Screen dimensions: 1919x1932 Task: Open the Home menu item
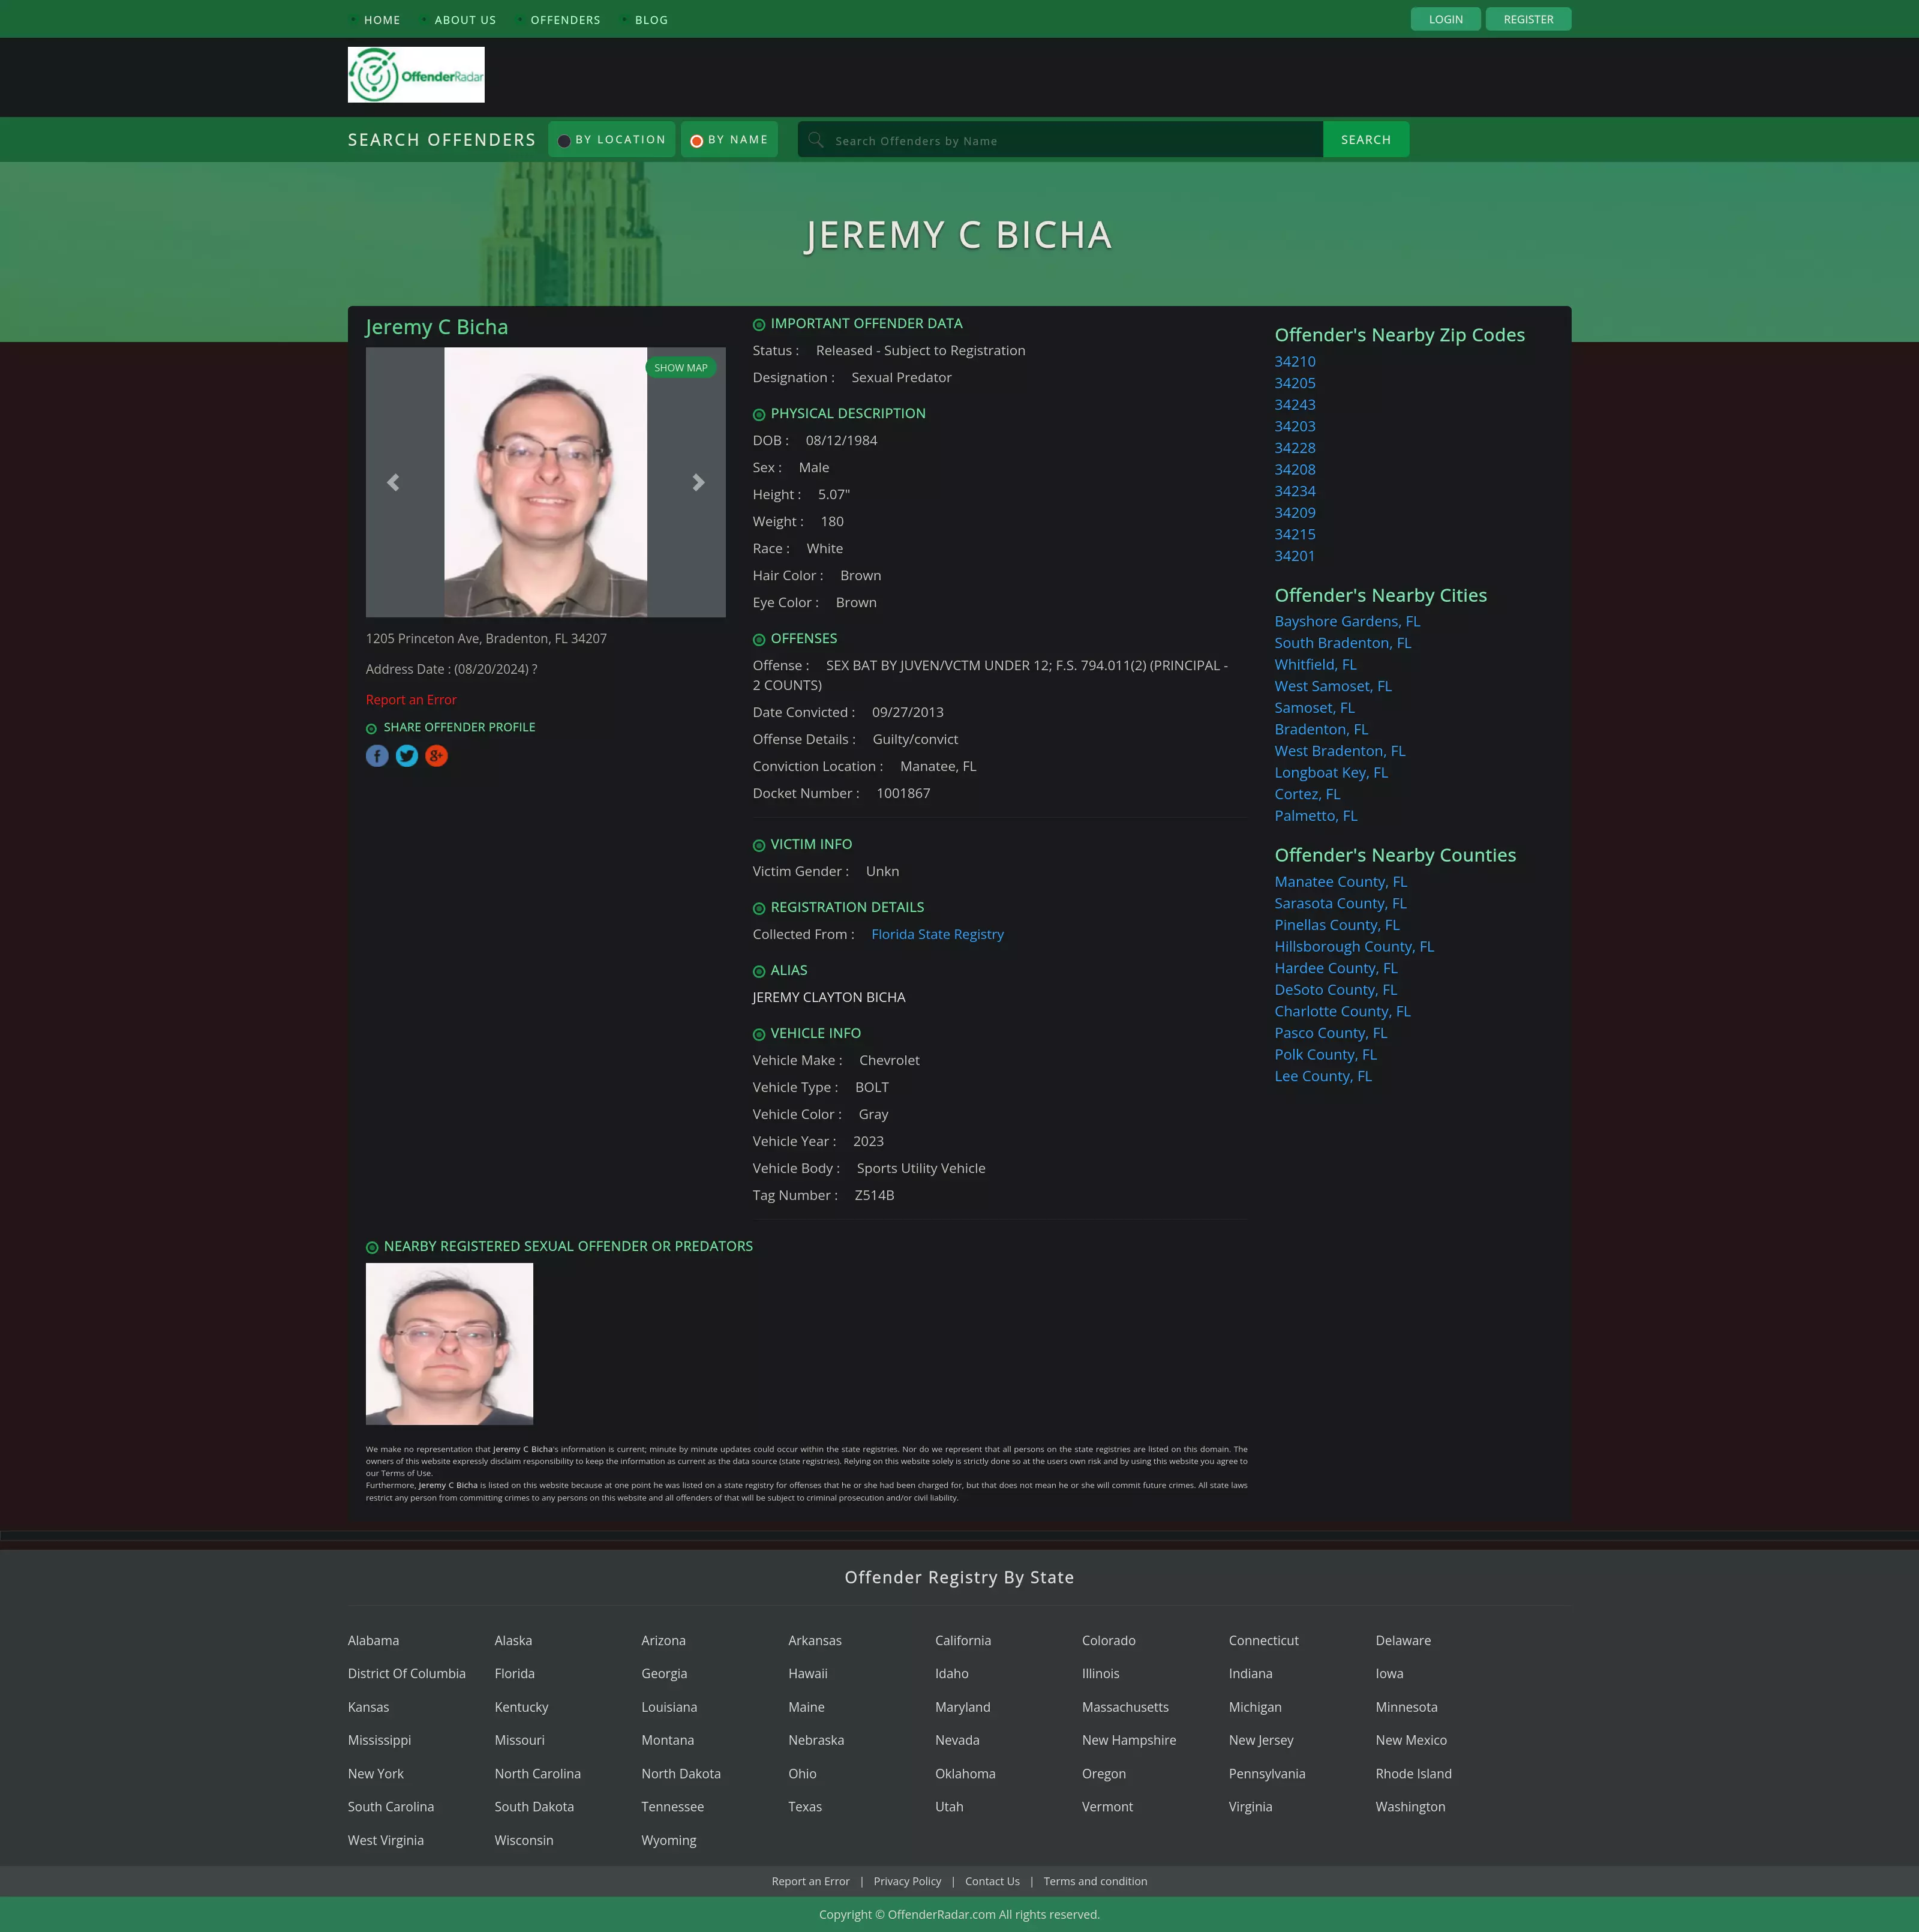click(382, 20)
